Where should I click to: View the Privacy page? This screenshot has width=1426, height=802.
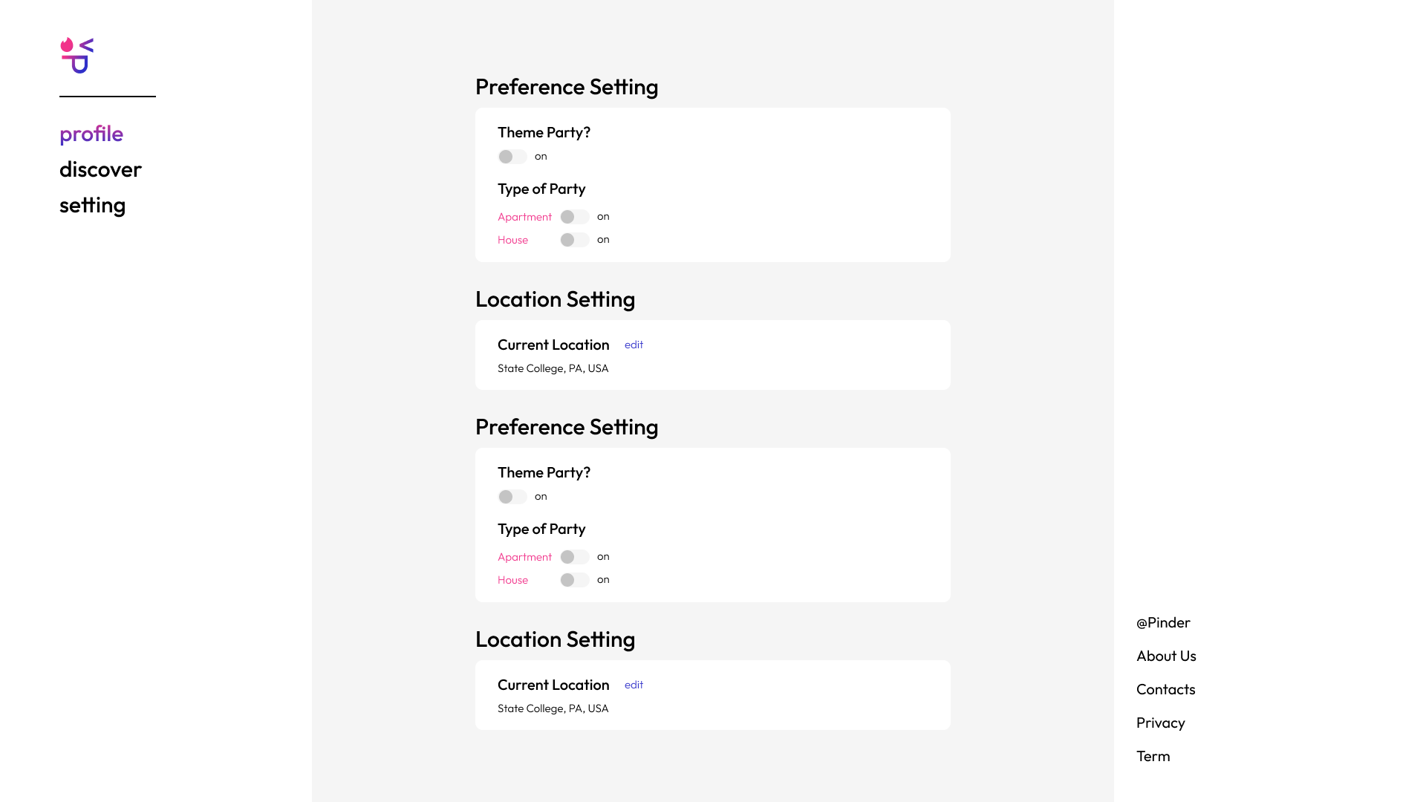[x=1160, y=723]
